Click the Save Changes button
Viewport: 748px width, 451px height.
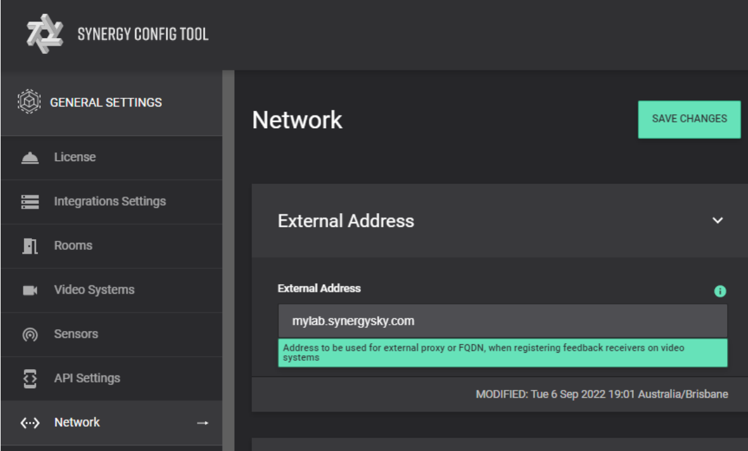pyautogui.click(x=689, y=118)
